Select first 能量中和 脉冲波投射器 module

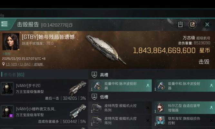120,85
